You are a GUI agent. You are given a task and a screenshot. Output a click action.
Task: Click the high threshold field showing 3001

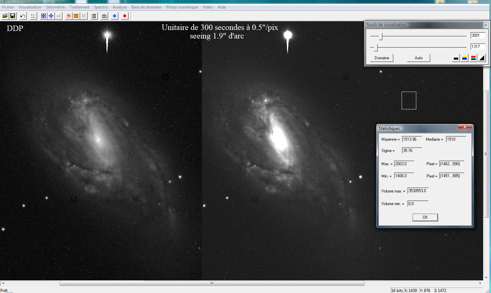point(478,35)
